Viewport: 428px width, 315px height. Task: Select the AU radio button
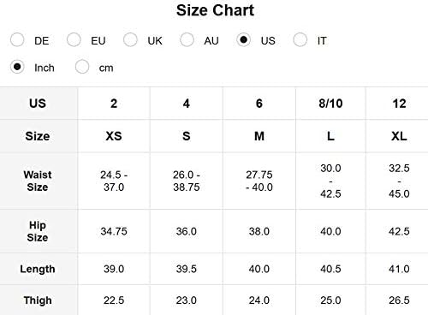(187, 39)
